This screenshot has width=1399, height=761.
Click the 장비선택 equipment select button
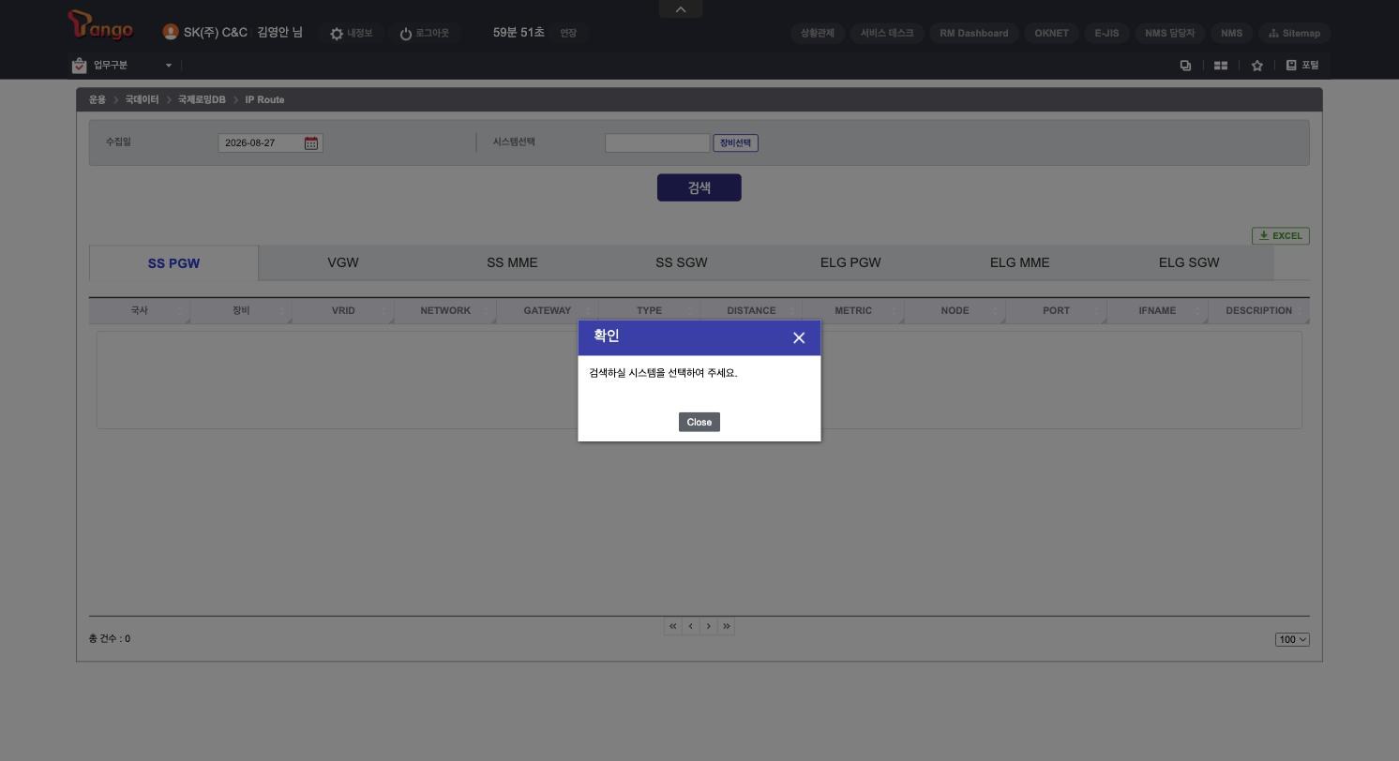(735, 143)
